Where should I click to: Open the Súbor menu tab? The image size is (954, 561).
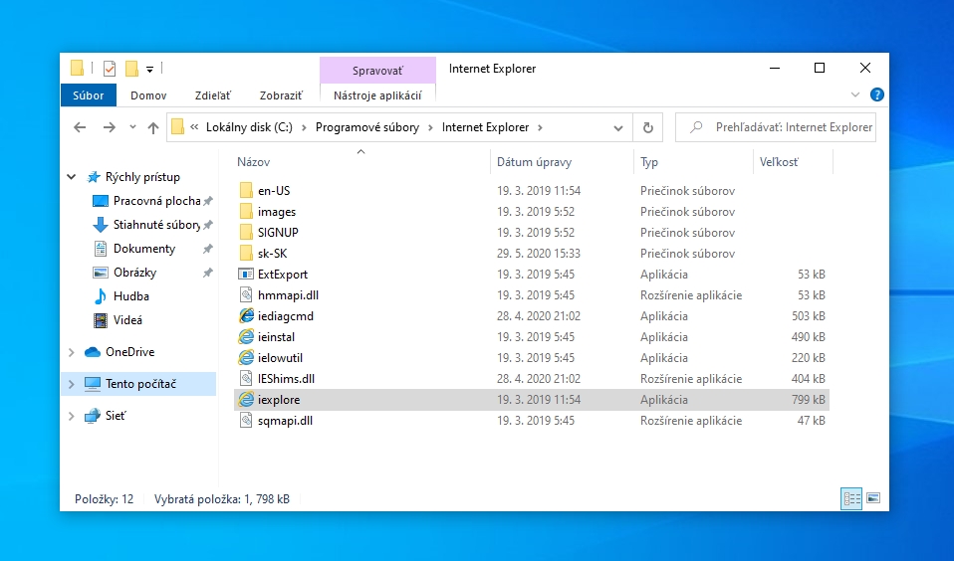[x=89, y=95]
